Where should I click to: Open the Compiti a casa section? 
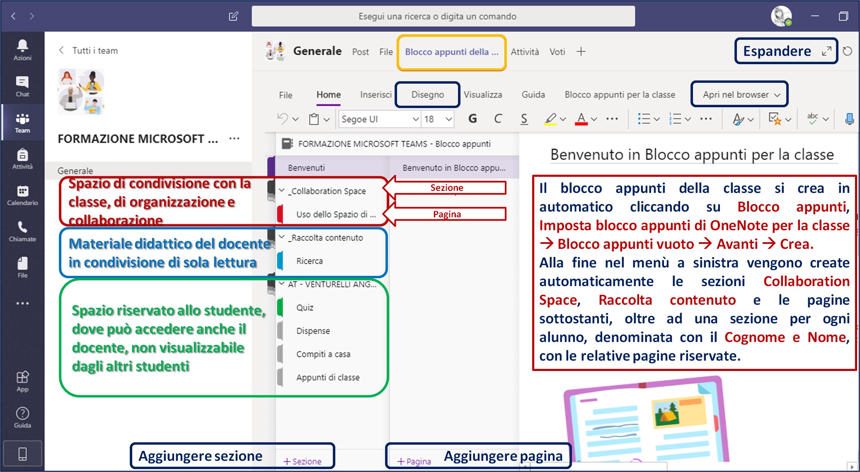point(323,354)
